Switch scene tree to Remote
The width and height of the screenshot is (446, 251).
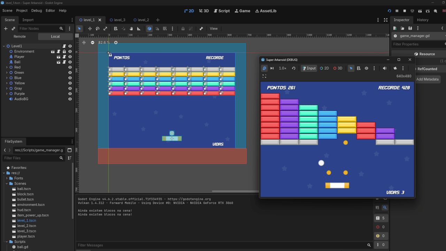pyautogui.click(x=20, y=36)
